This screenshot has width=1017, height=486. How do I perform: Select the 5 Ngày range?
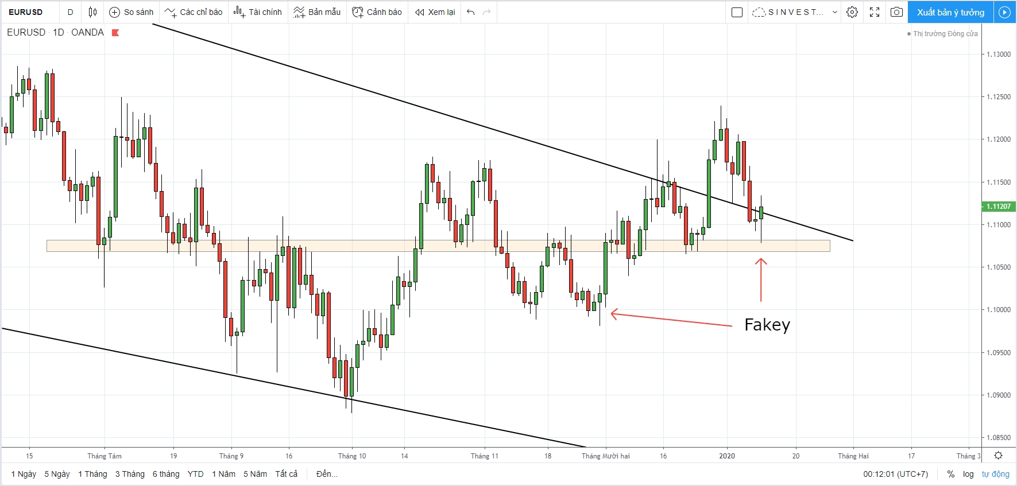click(57, 474)
